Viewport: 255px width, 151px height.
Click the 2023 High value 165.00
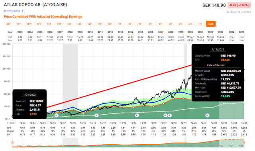coord(220,37)
